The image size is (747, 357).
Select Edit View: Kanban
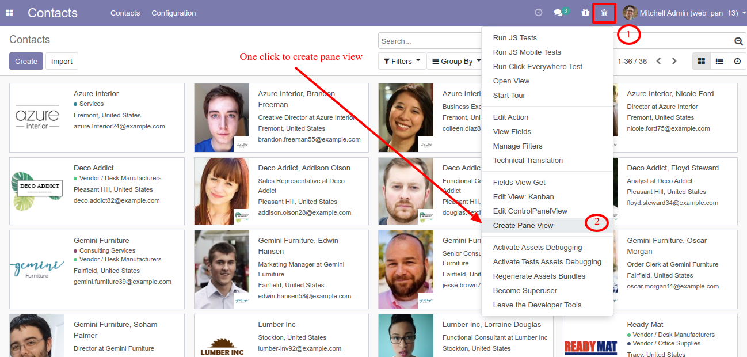pyautogui.click(x=524, y=197)
